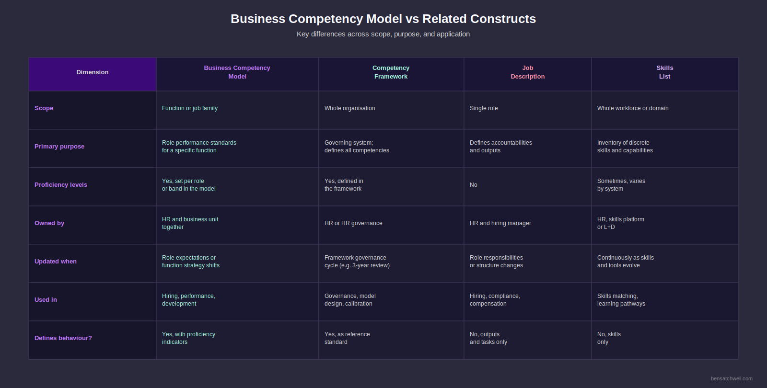
Task: Select 'Framework governance cycle (e.g. 3-year review)'
Action: [x=357, y=262]
